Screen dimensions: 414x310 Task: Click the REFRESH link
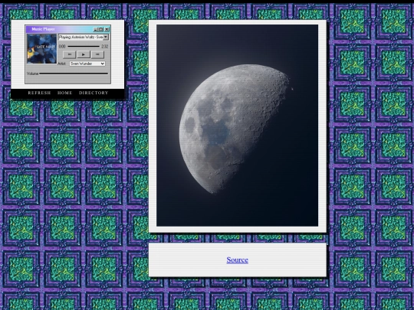[39, 93]
